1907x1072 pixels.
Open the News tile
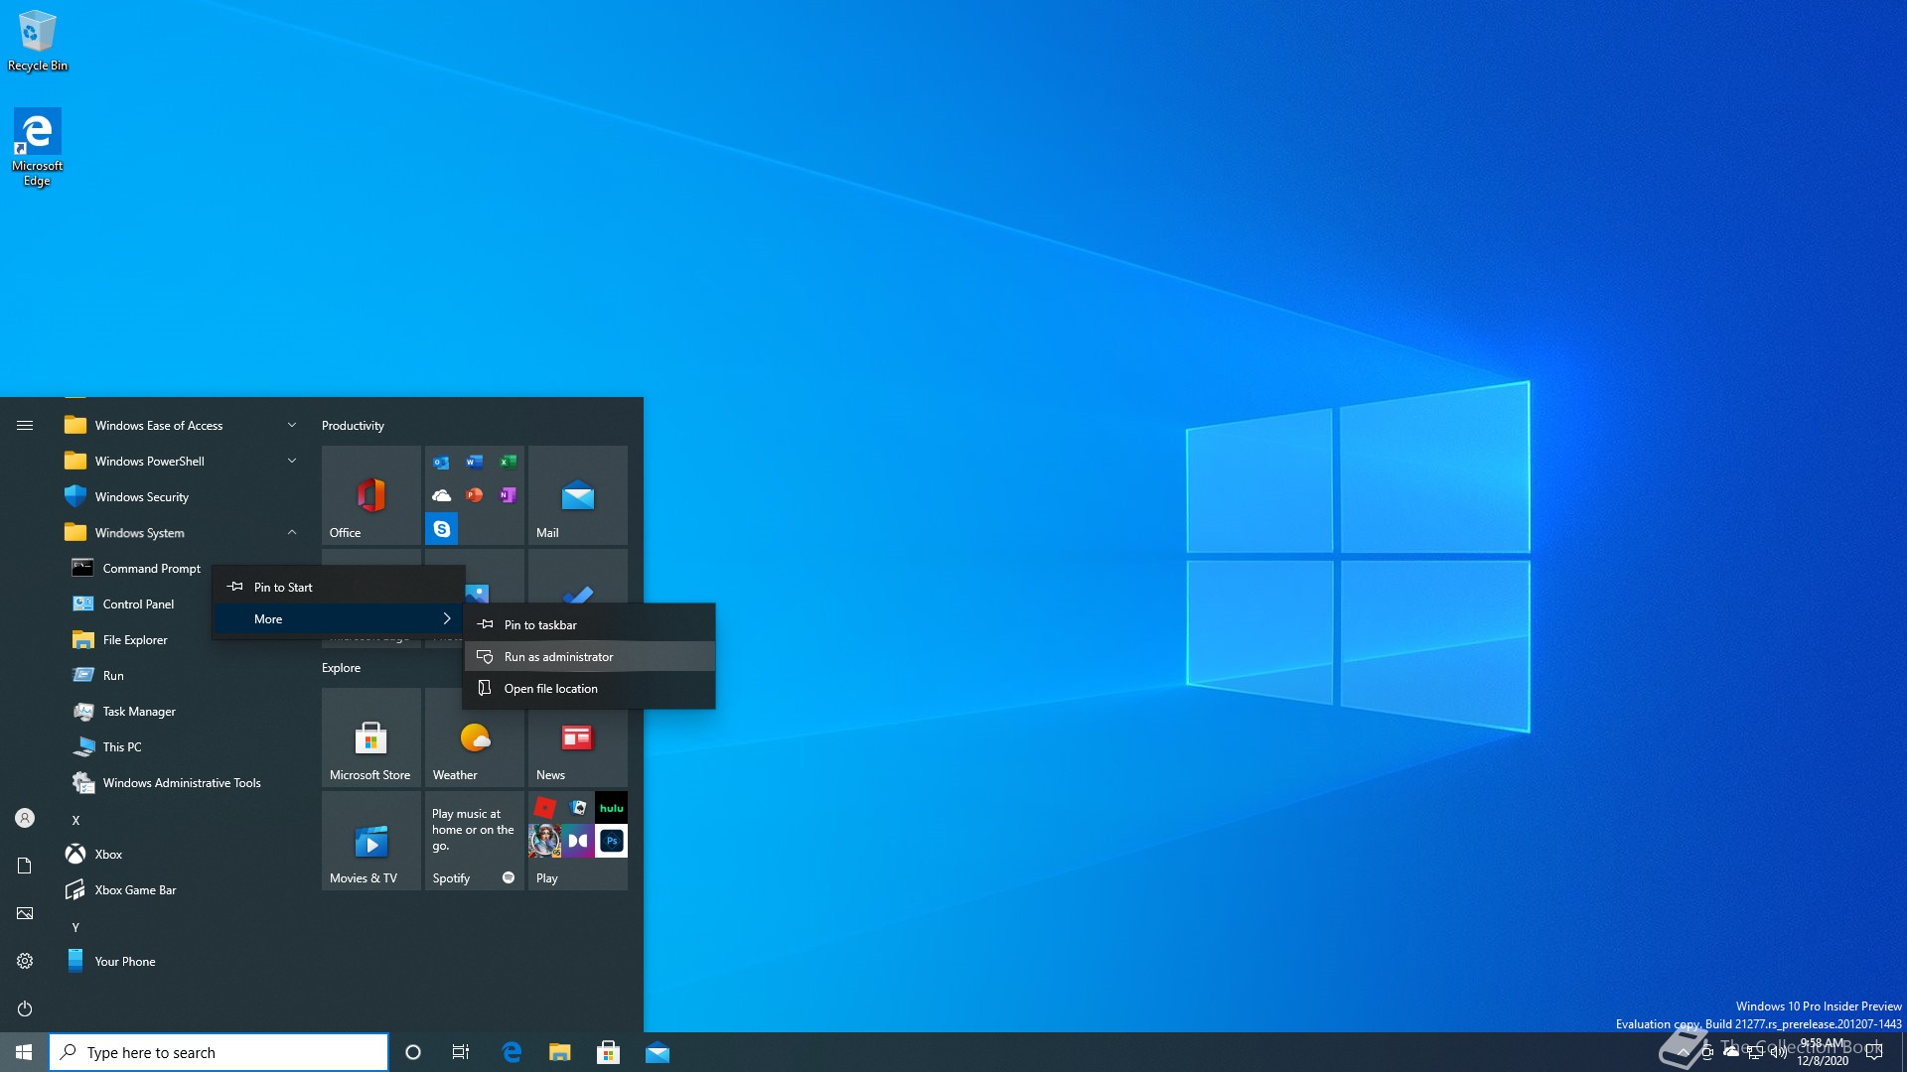point(577,737)
